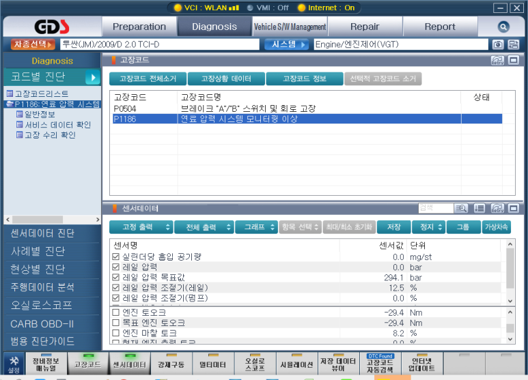Screen dimensions: 528x380
Task: Click 고장코드 전체소거 button
Action: click(148, 78)
